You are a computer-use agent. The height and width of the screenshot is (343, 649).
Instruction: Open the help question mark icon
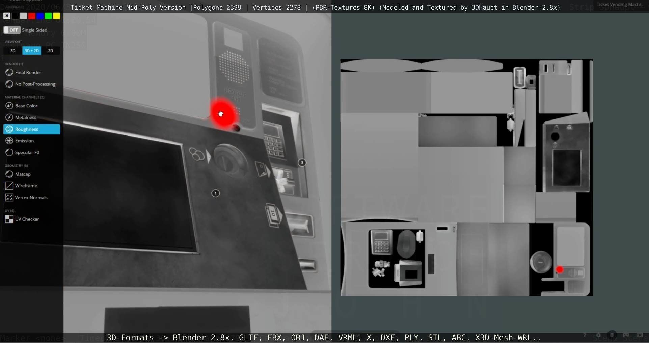click(585, 335)
